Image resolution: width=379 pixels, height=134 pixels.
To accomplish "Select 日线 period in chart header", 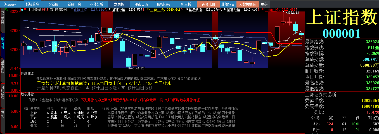I will 45,10.
